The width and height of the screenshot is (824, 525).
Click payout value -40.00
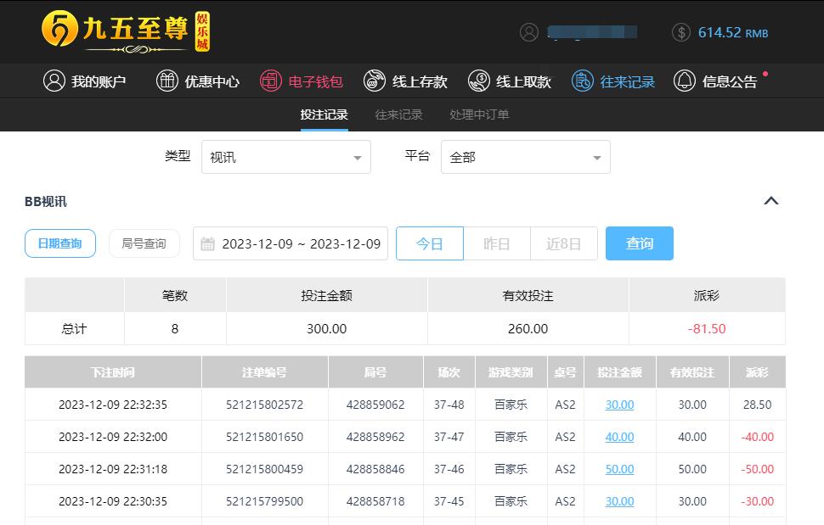click(x=757, y=436)
